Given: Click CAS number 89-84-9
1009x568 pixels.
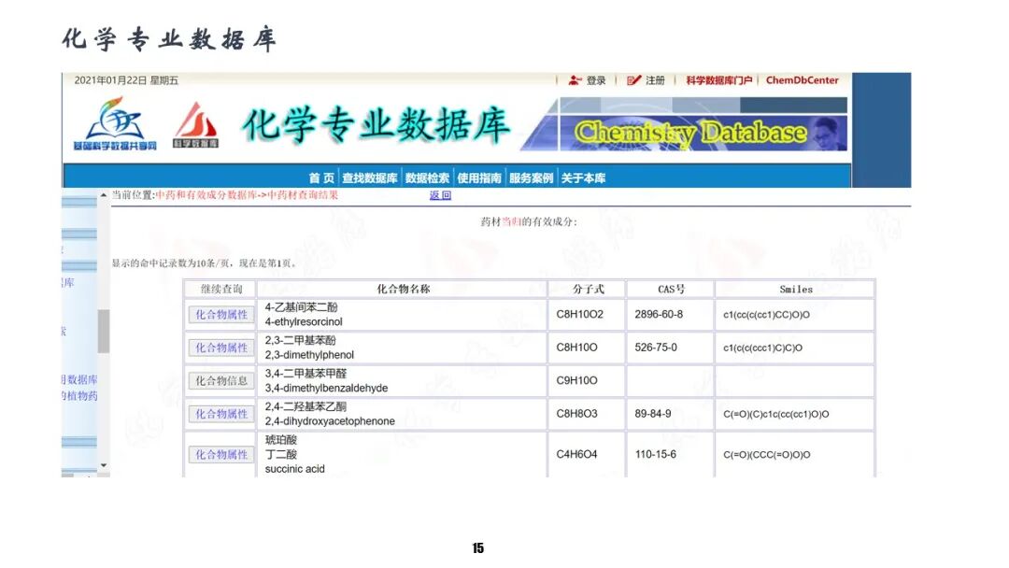Looking at the screenshot, I should click(x=652, y=414).
